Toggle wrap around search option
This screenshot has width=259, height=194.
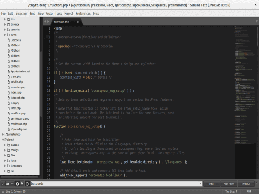coord(17,184)
